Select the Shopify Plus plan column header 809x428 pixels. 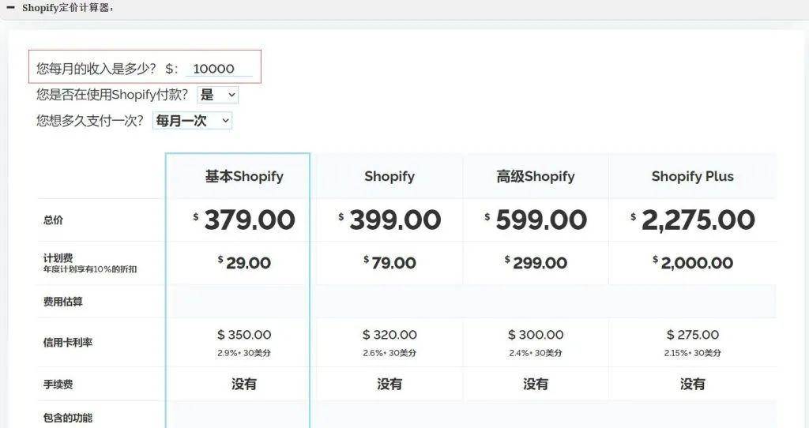[x=692, y=176]
